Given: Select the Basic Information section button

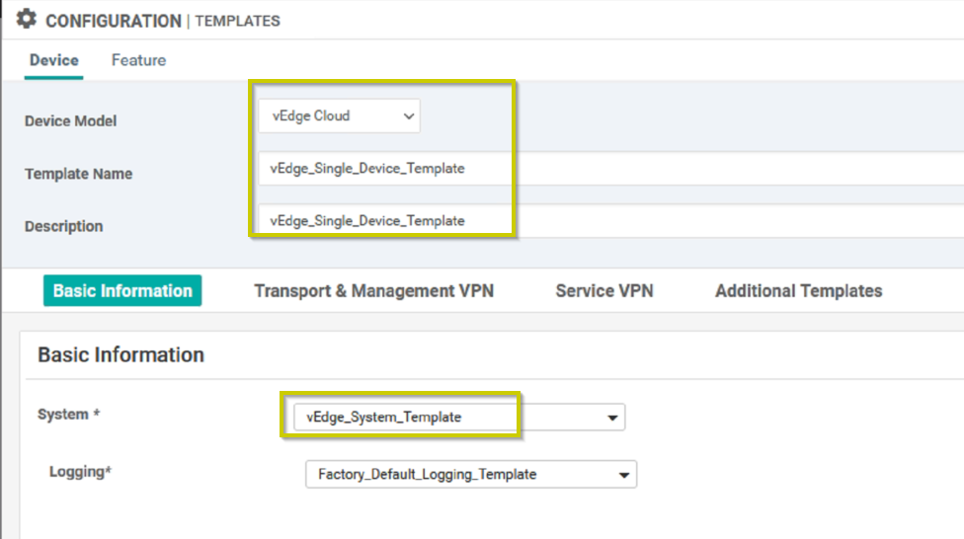Looking at the screenshot, I should (x=122, y=290).
